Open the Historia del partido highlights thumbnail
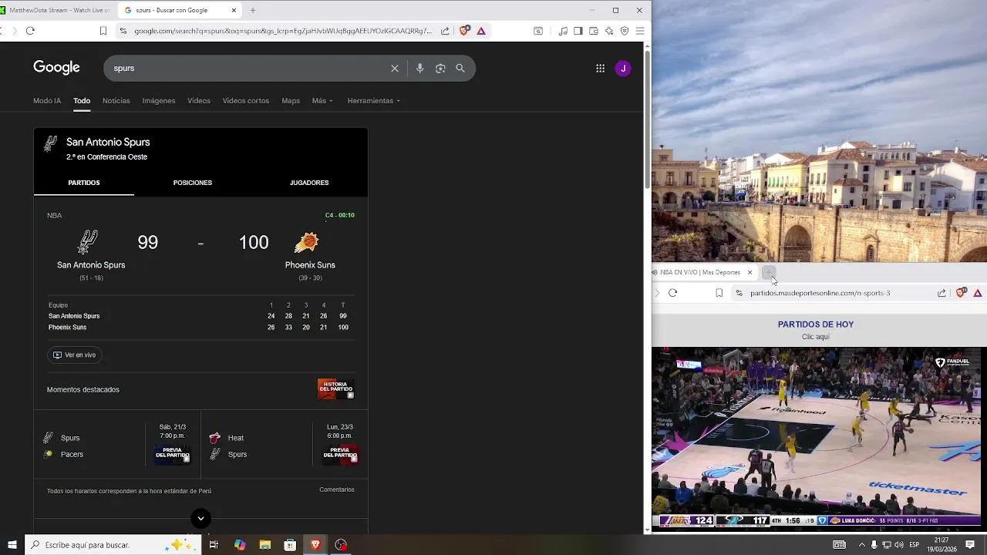The height and width of the screenshot is (555, 987). [x=336, y=388]
